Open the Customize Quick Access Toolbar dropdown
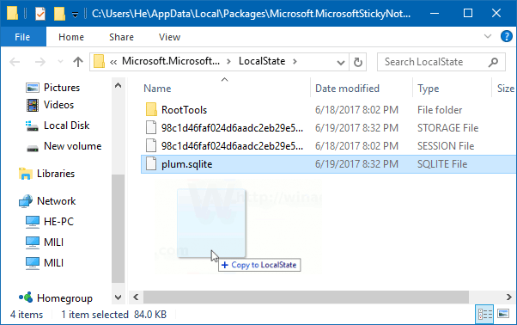 (x=76, y=15)
